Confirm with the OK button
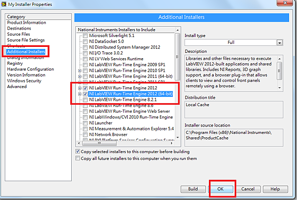 220,189
